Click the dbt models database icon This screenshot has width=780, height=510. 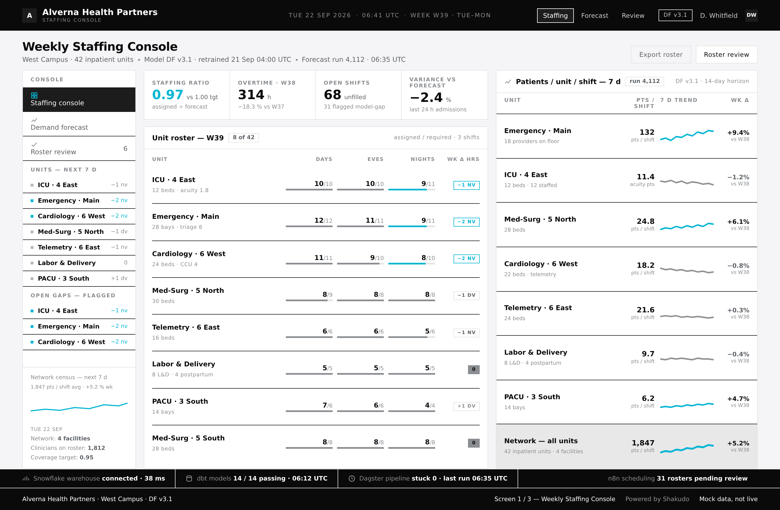(189, 479)
